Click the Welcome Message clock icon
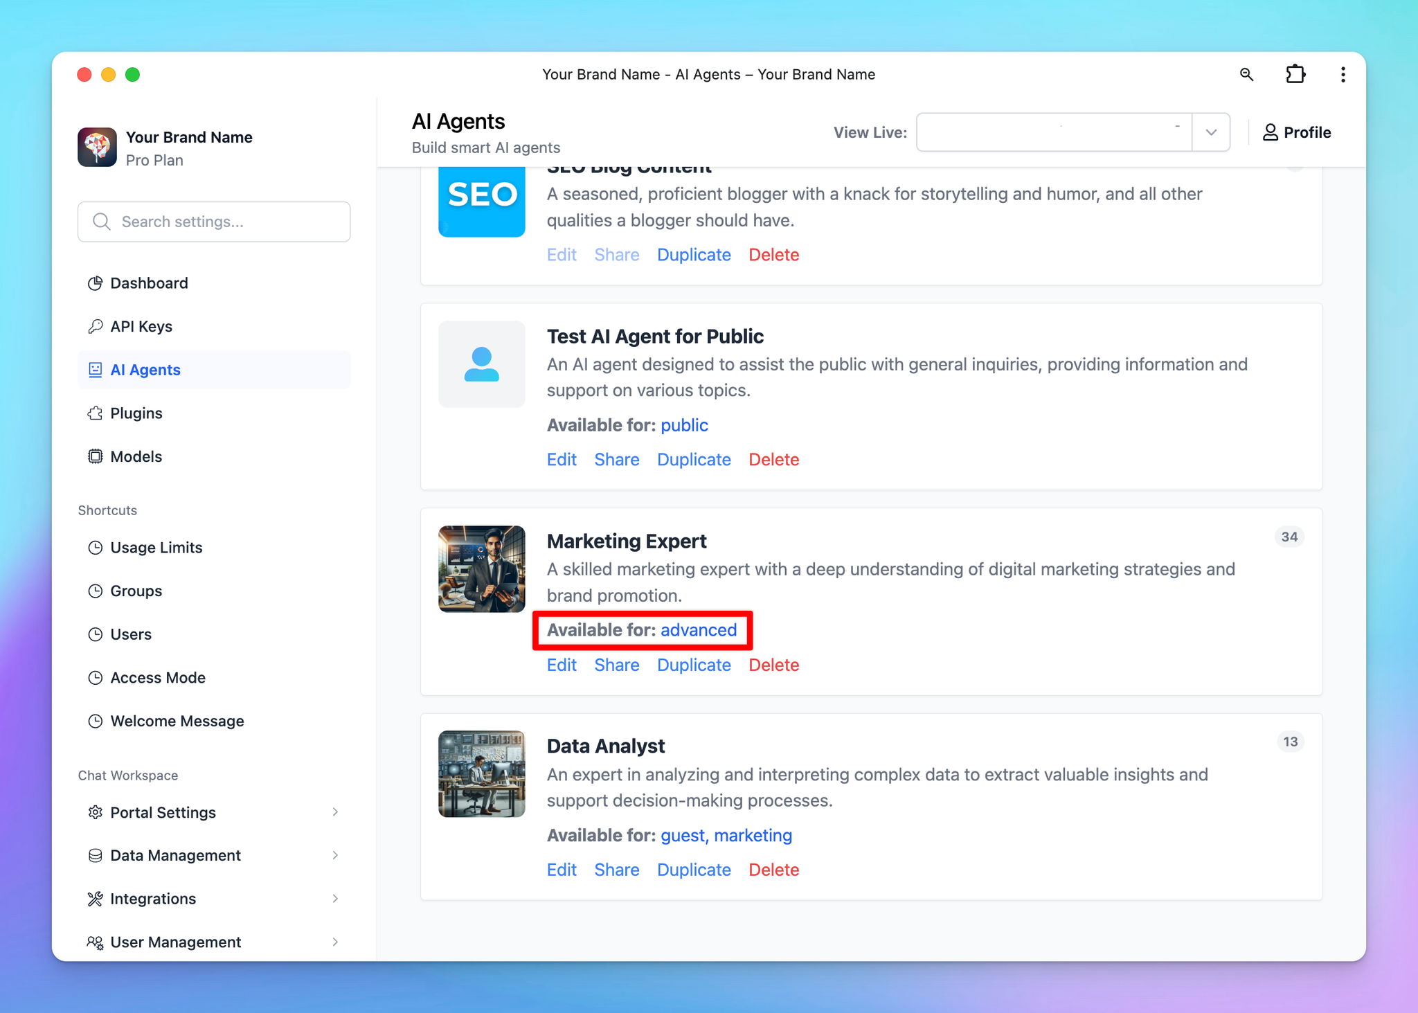 click(x=96, y=721)
